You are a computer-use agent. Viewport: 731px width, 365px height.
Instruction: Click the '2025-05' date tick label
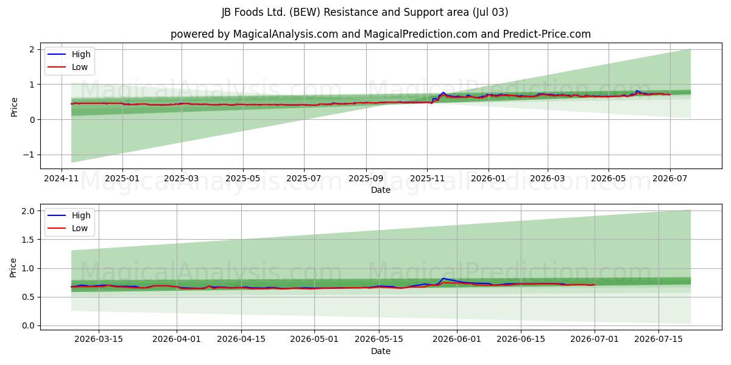[243, 178]
